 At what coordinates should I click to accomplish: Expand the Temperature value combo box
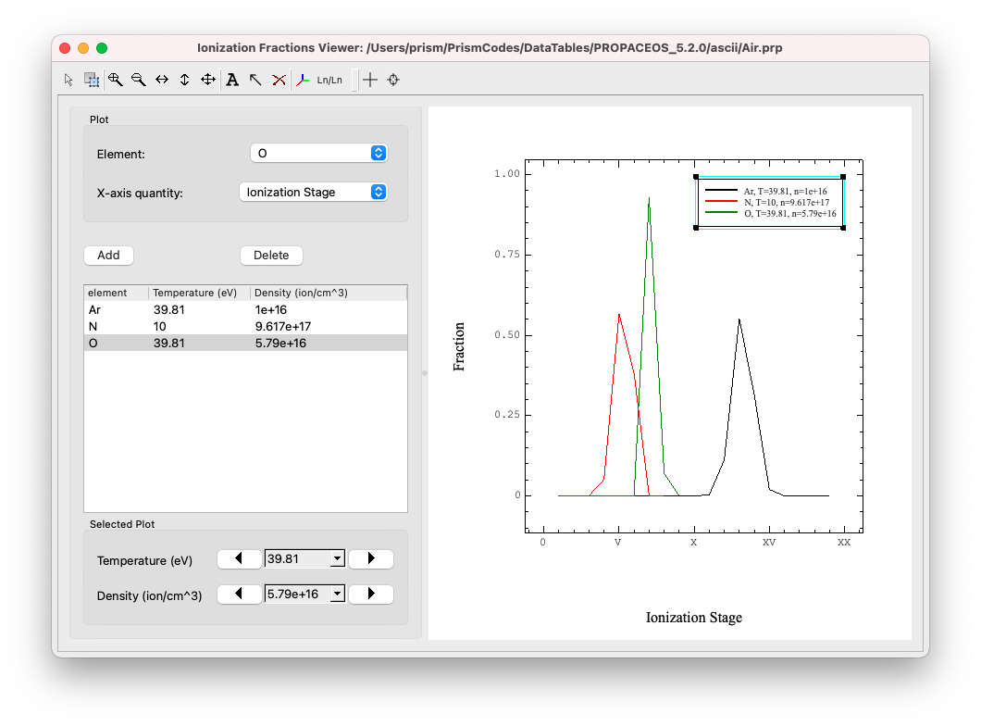pos(337,558)
